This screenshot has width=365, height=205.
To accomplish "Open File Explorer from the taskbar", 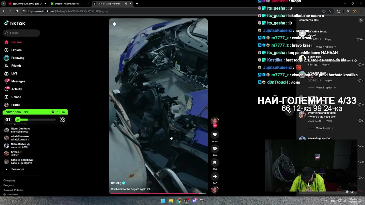I will pyautogui.click(x=171, y=201).
